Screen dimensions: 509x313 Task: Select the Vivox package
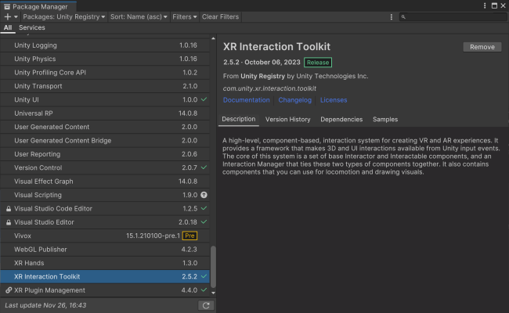coord(105,236)
